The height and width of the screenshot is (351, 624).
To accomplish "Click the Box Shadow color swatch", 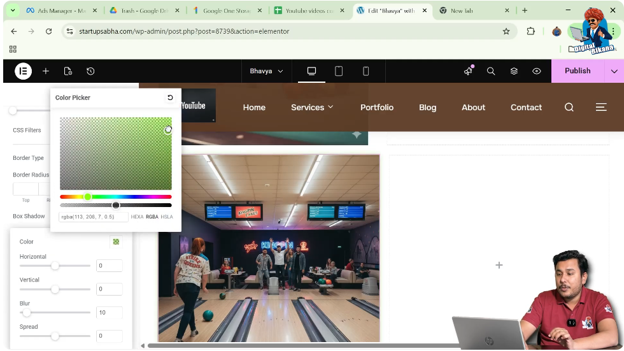I will point(115,241).
